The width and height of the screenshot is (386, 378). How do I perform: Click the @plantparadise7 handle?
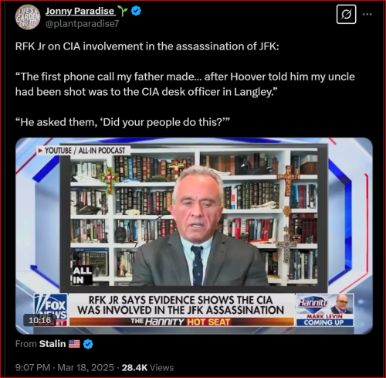tap(83, 24)
